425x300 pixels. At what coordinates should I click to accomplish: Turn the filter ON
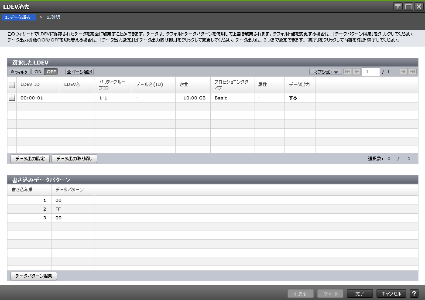38,72
